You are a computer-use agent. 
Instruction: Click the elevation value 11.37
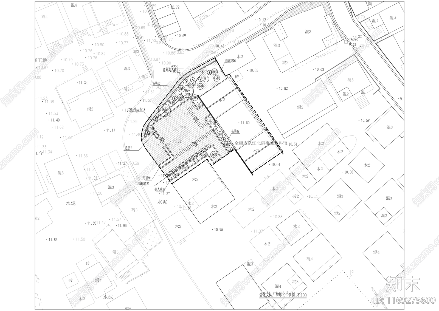click(x=165, y=194)
